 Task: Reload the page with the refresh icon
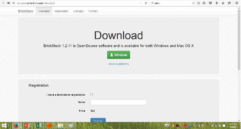146,3
